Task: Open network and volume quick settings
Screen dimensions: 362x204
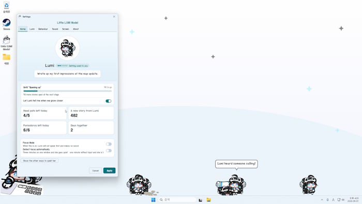Action: (341, 200)
